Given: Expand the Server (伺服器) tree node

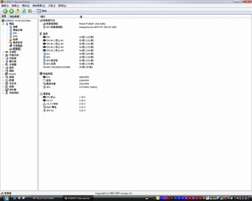Looking at the screenshot, I should coord(3,58).
